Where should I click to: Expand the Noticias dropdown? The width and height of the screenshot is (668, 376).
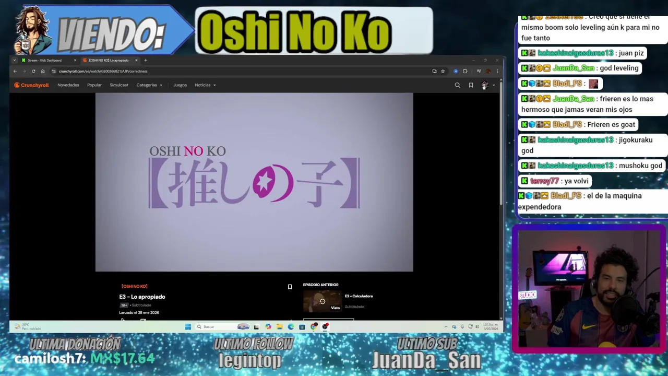(x=205, y=85)
